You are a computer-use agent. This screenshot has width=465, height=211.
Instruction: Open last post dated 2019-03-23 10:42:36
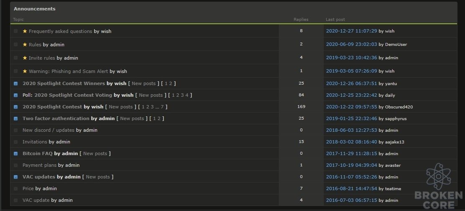[x=351, y=58]
